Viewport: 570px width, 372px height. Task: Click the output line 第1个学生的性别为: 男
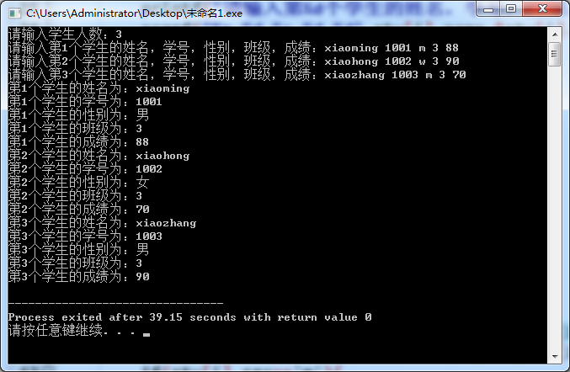78,115
